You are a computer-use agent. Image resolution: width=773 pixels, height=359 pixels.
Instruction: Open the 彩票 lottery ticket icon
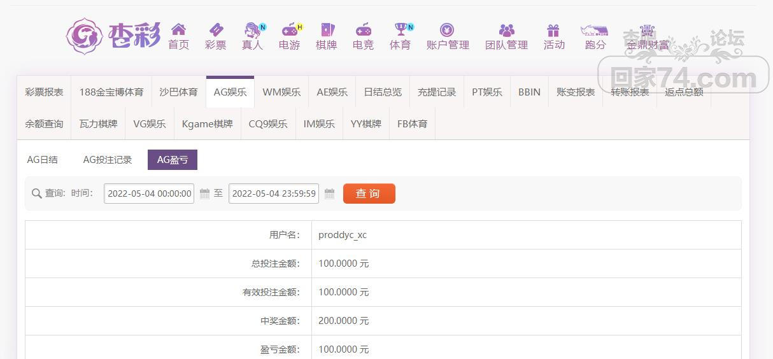(x=216, y=30)
